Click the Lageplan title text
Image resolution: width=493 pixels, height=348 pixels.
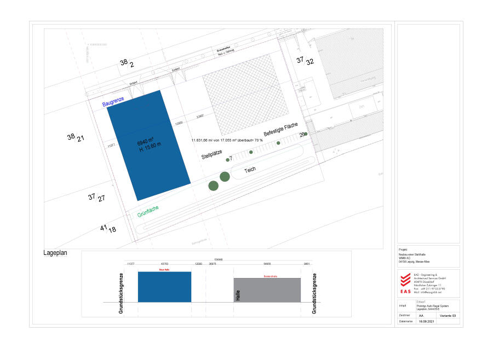click(55, 253)
